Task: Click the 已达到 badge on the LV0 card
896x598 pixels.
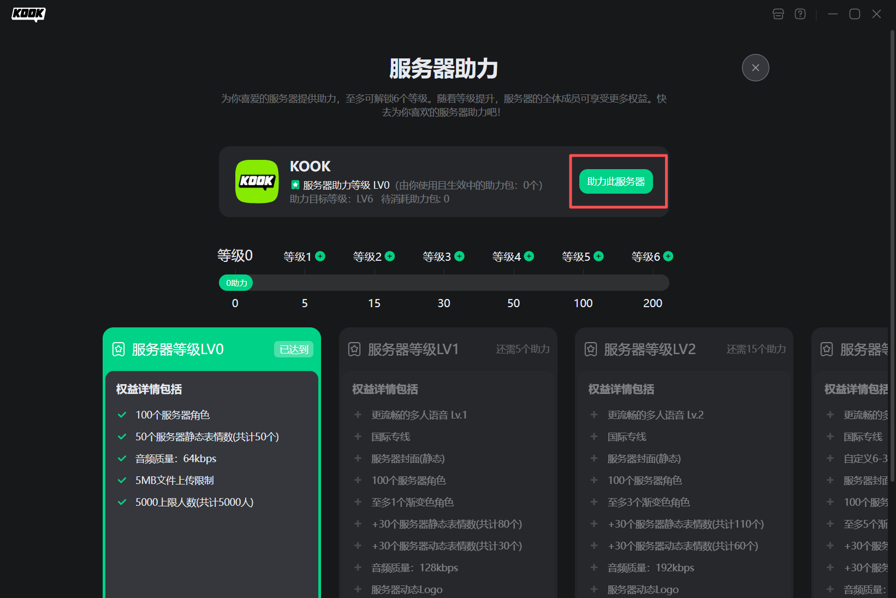Action: pos(294,349)
